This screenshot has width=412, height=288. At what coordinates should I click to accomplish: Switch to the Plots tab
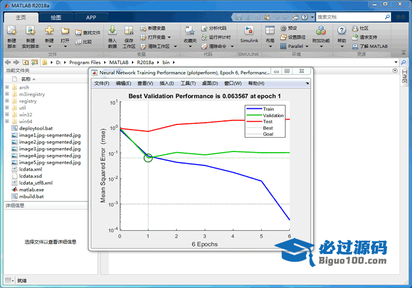coord(56,17)
